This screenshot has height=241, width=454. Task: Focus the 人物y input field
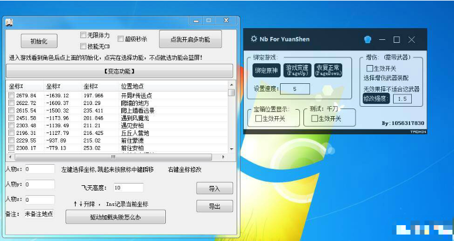tap(40, 184)
